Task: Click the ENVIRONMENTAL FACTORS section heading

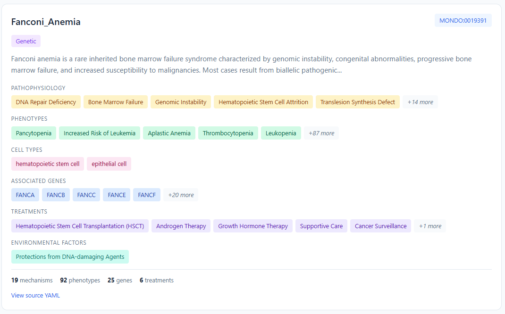Action: [49, 243]
